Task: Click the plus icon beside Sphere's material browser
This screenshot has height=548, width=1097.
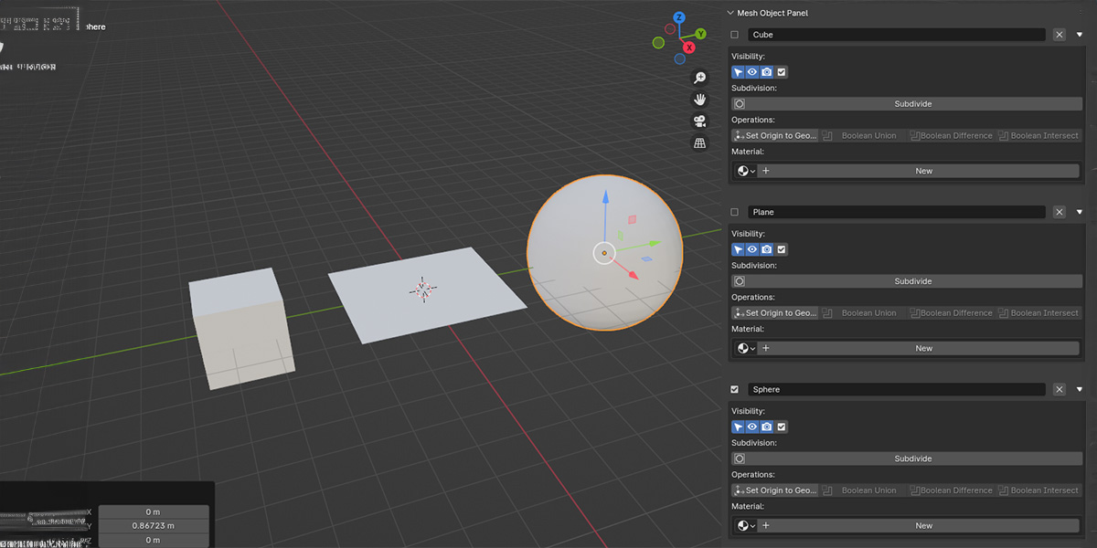Action: click(x=766, y=525)
